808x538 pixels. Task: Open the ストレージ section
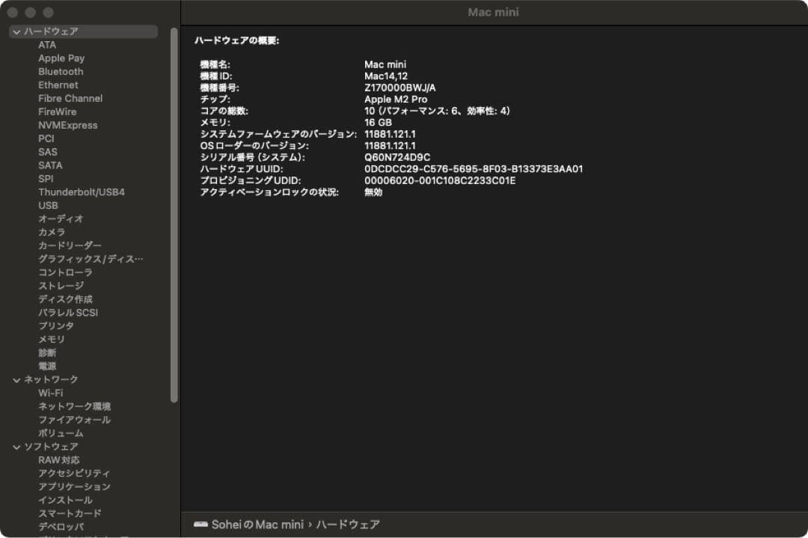62,285
